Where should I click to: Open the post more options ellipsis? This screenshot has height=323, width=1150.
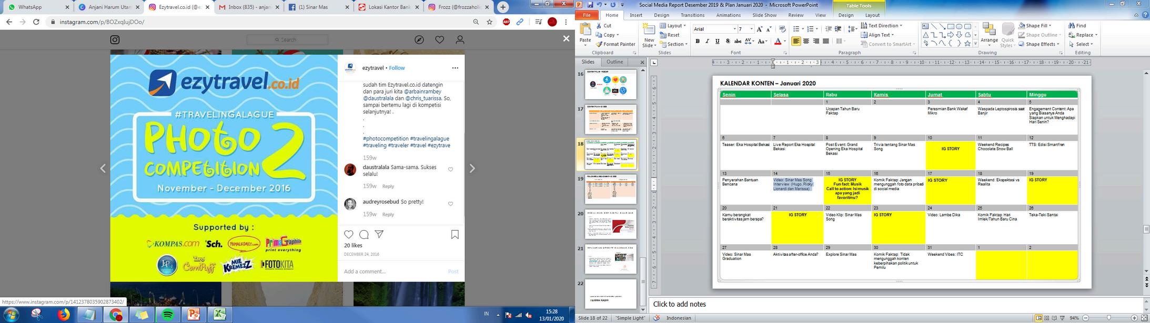point(455,68)
